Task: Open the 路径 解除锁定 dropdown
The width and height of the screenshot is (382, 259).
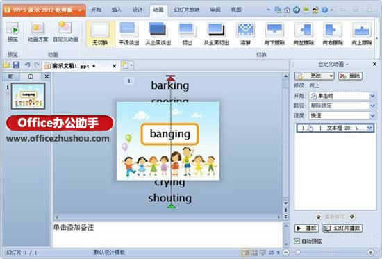Action: [372, 106]
